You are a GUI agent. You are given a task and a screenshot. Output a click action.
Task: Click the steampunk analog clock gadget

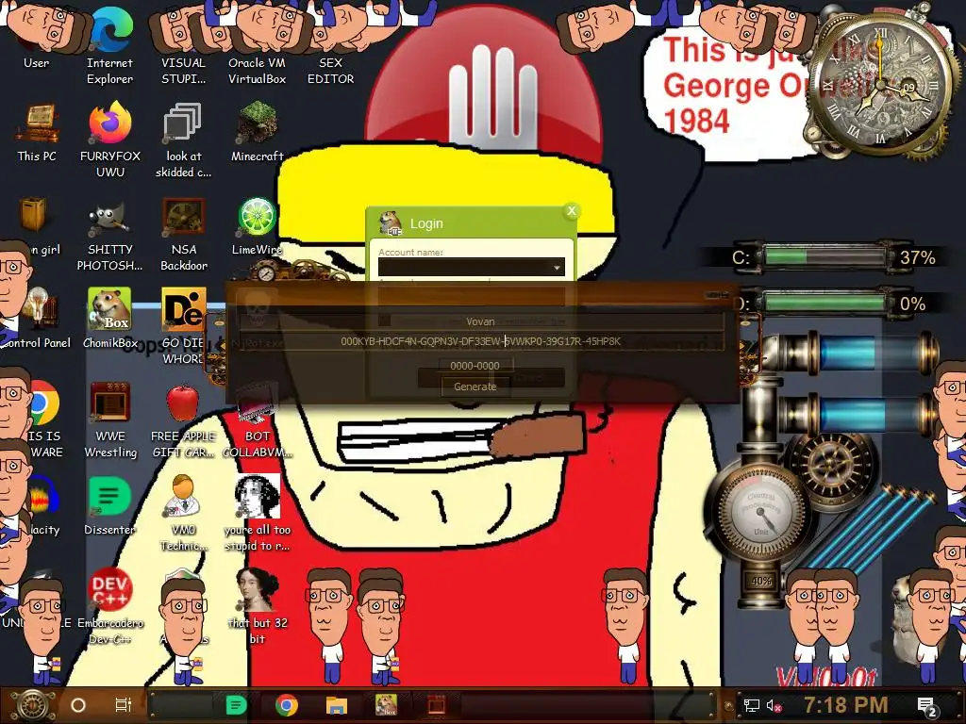881,86
